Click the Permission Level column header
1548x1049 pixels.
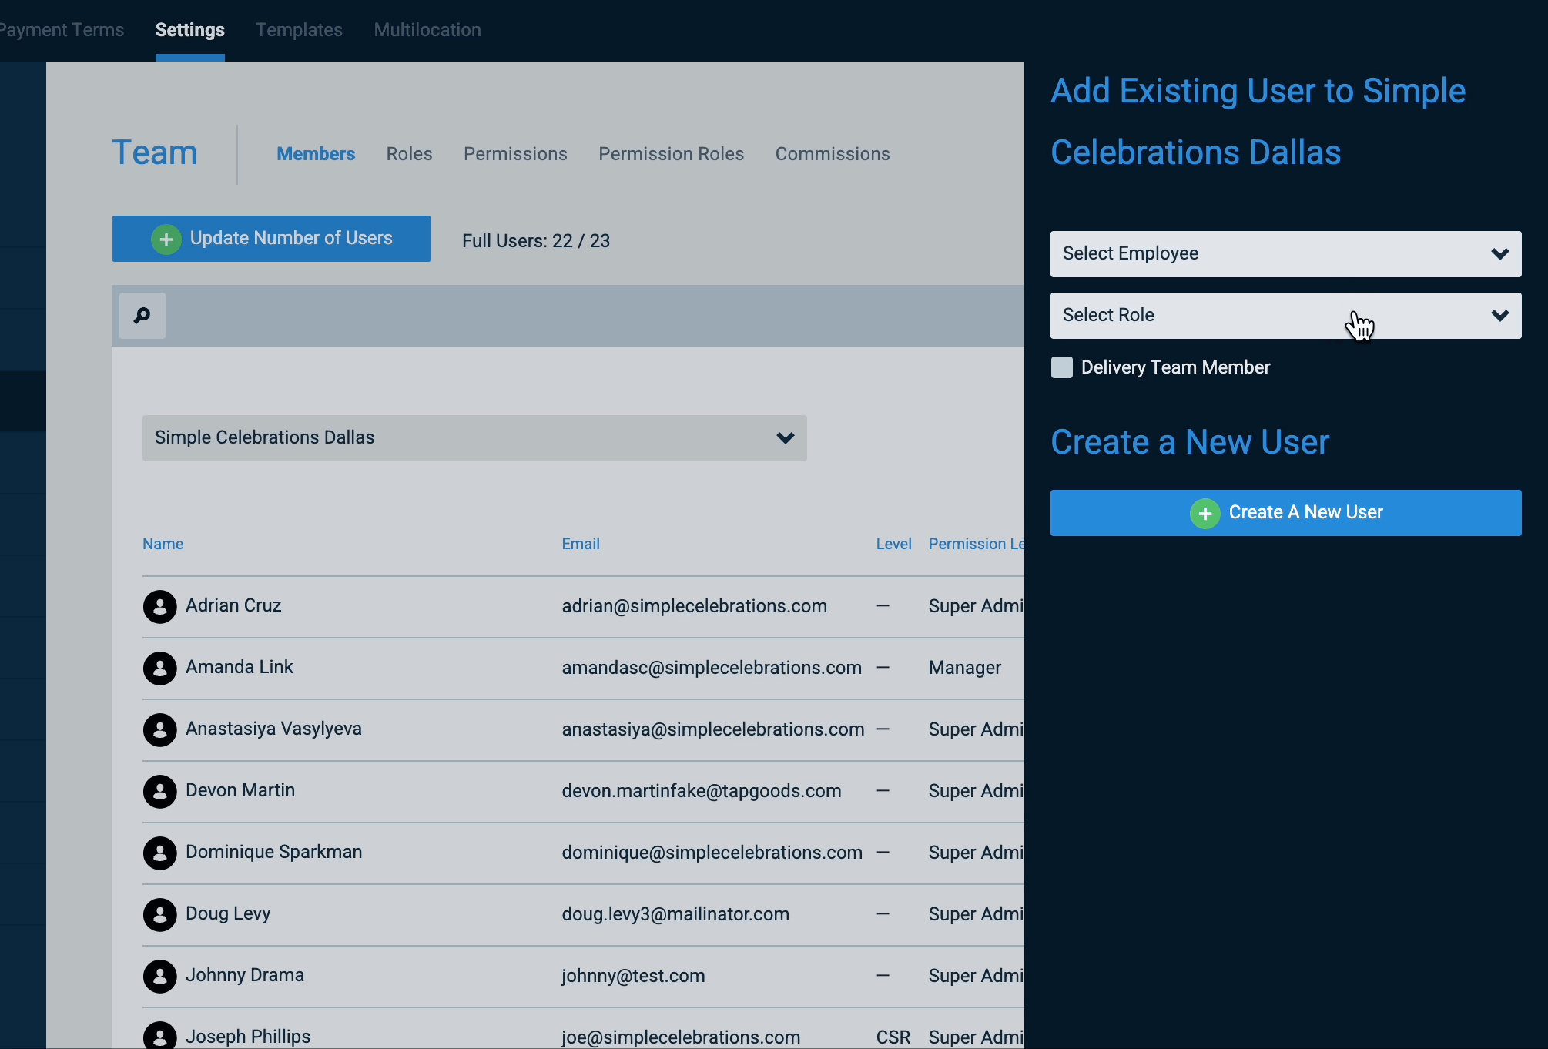point(976,544)
